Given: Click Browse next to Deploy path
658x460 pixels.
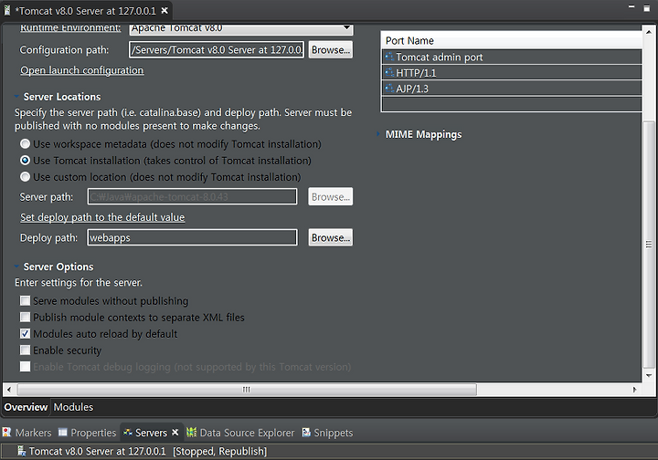Looking at the screenshot, I should 331,237.
